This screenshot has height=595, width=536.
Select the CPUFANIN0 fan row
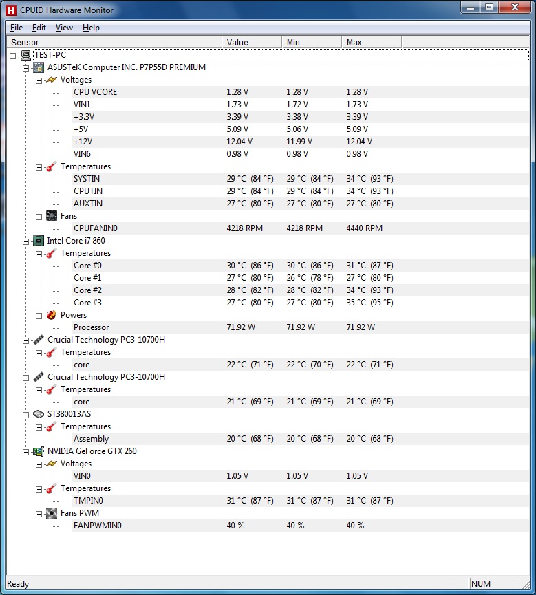(301, 228)
